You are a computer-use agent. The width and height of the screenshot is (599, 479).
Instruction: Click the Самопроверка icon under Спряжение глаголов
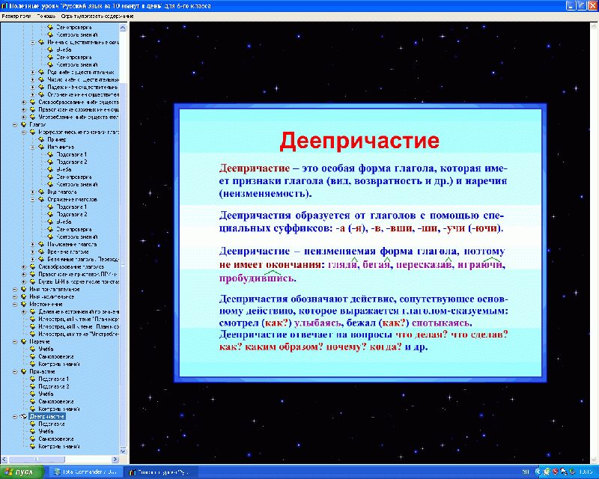pyautogui.click(x=50, y=229)
